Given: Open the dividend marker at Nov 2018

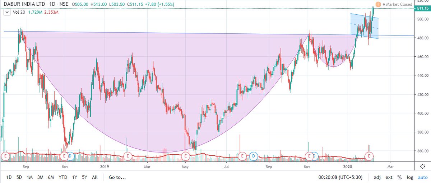Looking at the screenshot, I should click(x=70, y=156).
